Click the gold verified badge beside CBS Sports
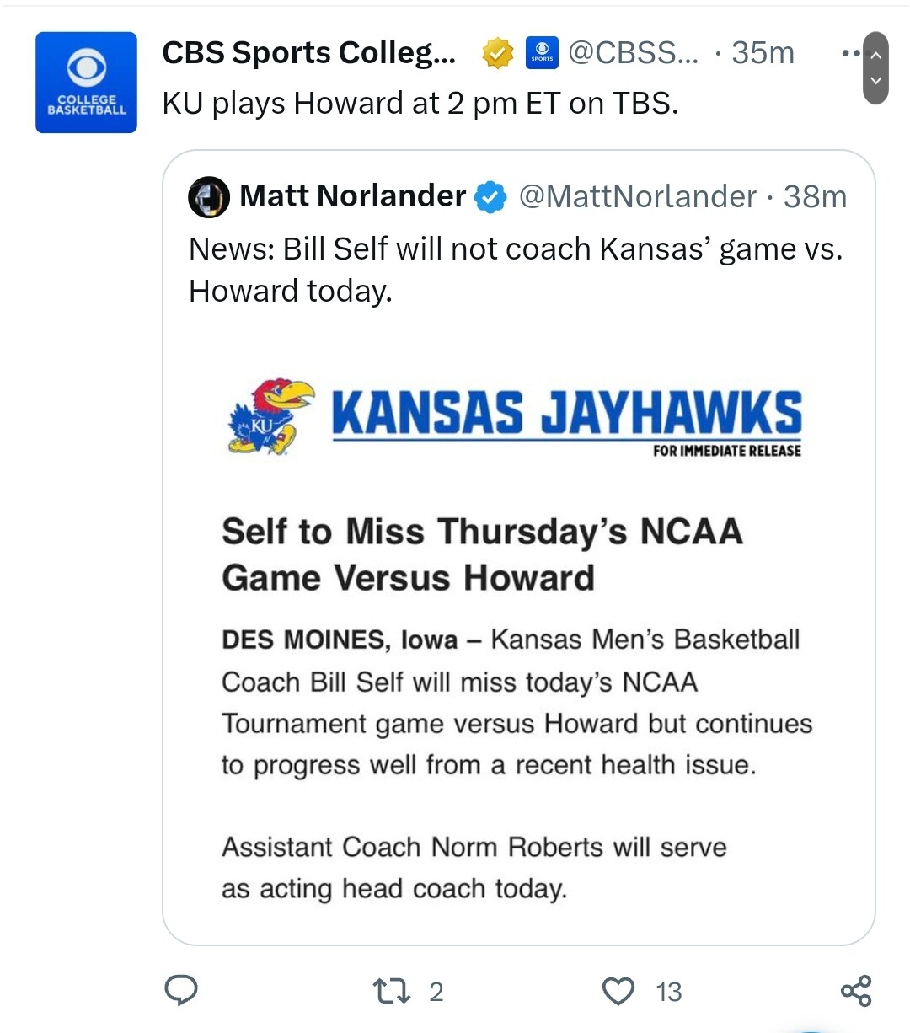910x1033 pixels. tap(498, 54)
